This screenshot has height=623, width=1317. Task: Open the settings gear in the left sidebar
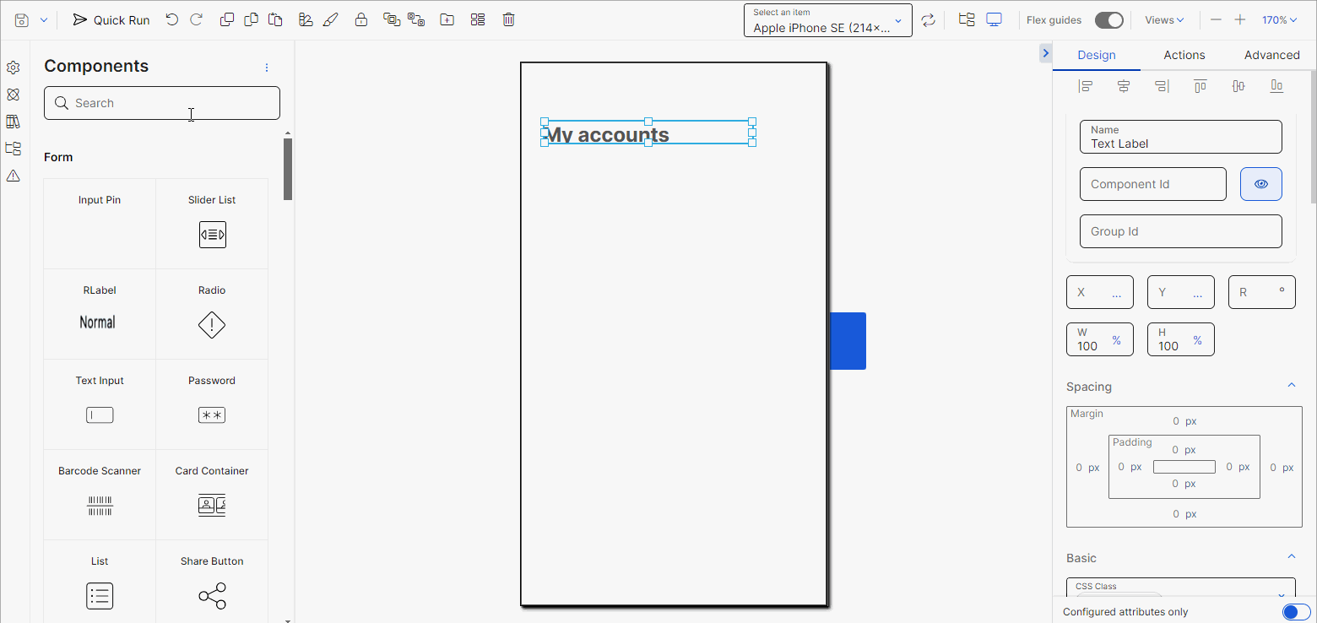pos(14,67)
